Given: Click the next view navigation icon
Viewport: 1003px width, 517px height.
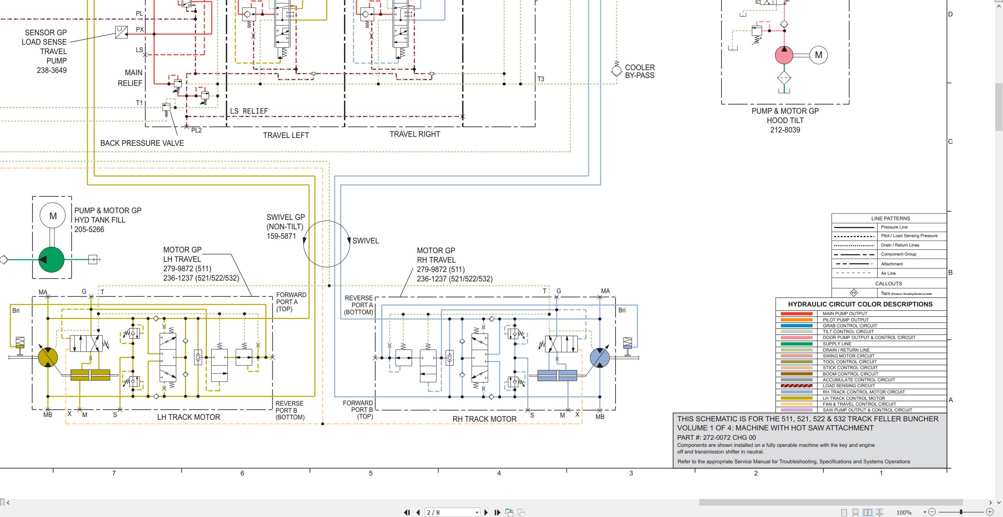Looking at the screenshot, I should pos(521,512).
